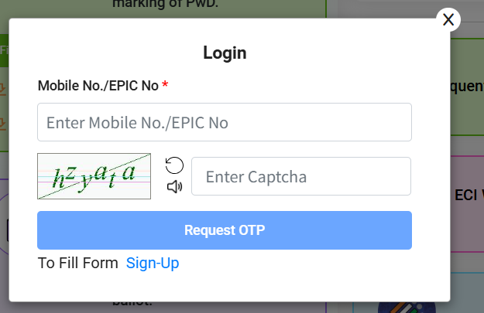
Task: Click the red required asterisk
Action: 165,84
